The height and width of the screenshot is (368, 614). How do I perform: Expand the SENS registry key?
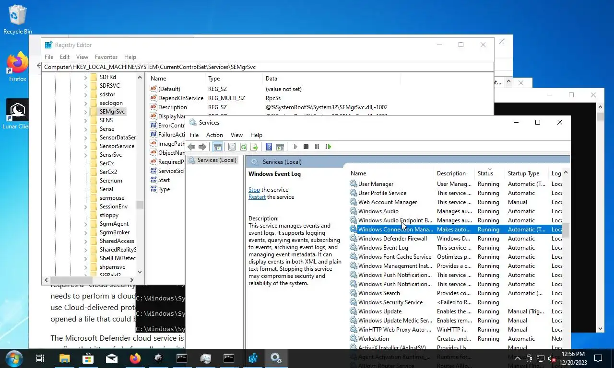tap(86, 120)
